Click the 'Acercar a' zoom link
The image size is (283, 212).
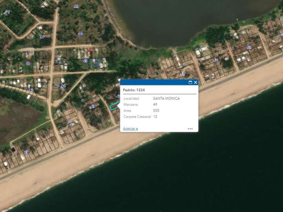tap(130, 128)
